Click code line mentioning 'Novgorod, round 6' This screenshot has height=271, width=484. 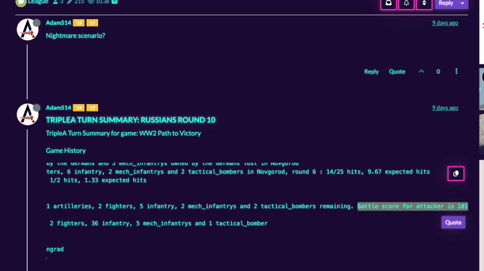coord(238,172)
